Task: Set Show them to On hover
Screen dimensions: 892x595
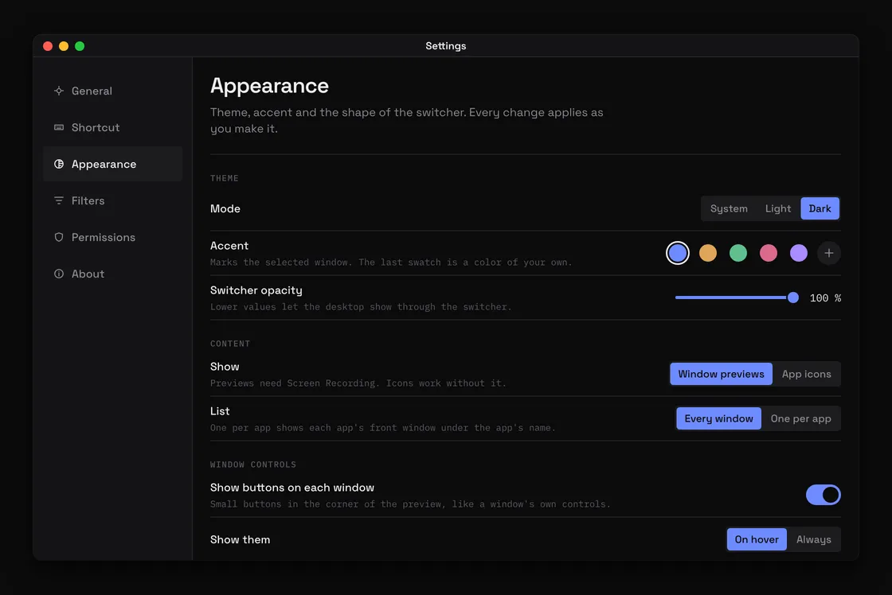Action: coord(757,539)
